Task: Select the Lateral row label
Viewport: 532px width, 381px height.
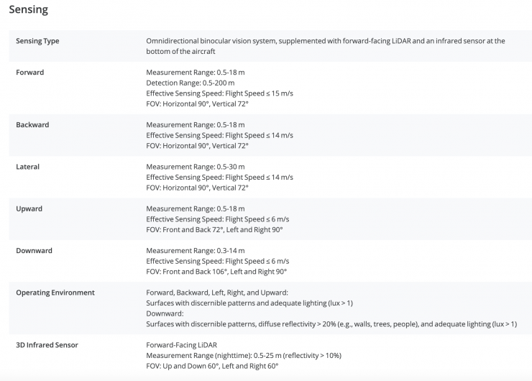Action: click(x=27, y=167)
